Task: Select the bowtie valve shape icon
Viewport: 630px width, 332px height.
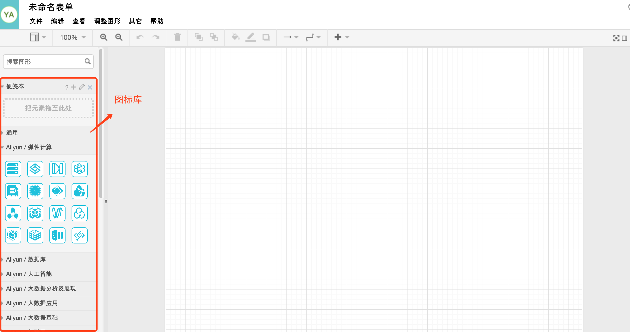Action: [57, 169]
